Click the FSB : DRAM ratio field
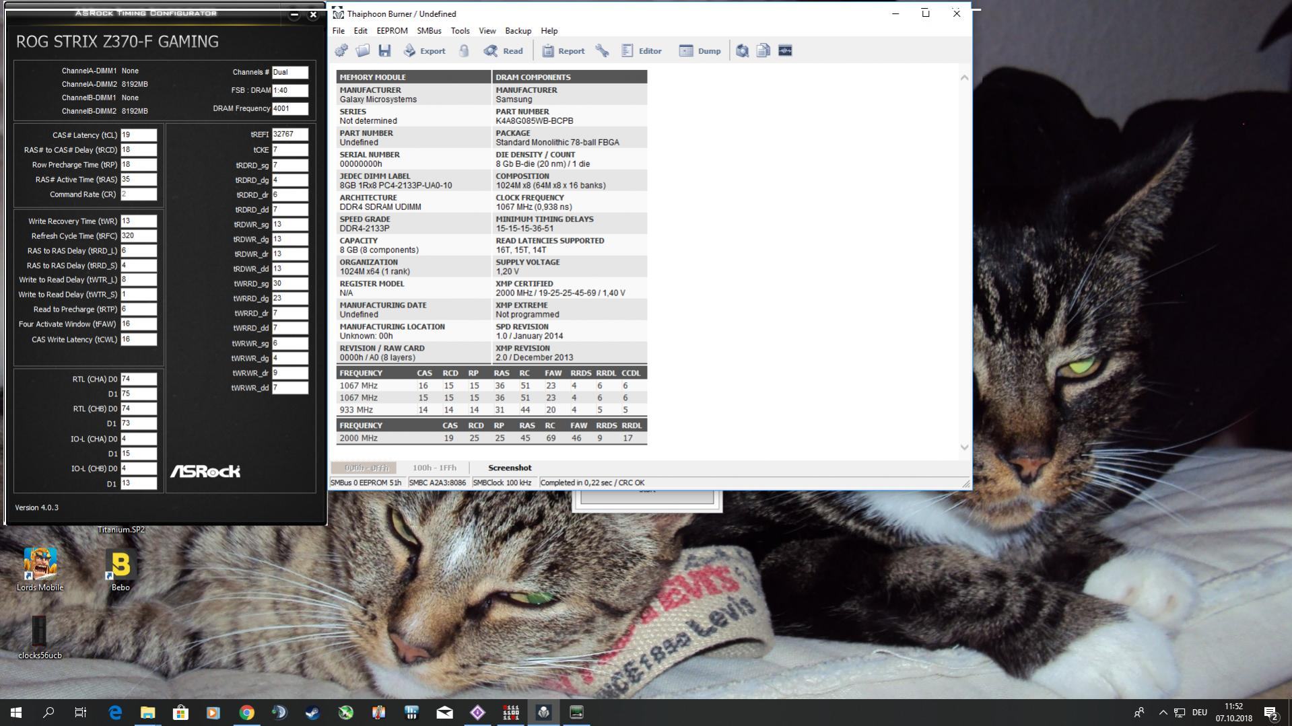 coord(290,90)
